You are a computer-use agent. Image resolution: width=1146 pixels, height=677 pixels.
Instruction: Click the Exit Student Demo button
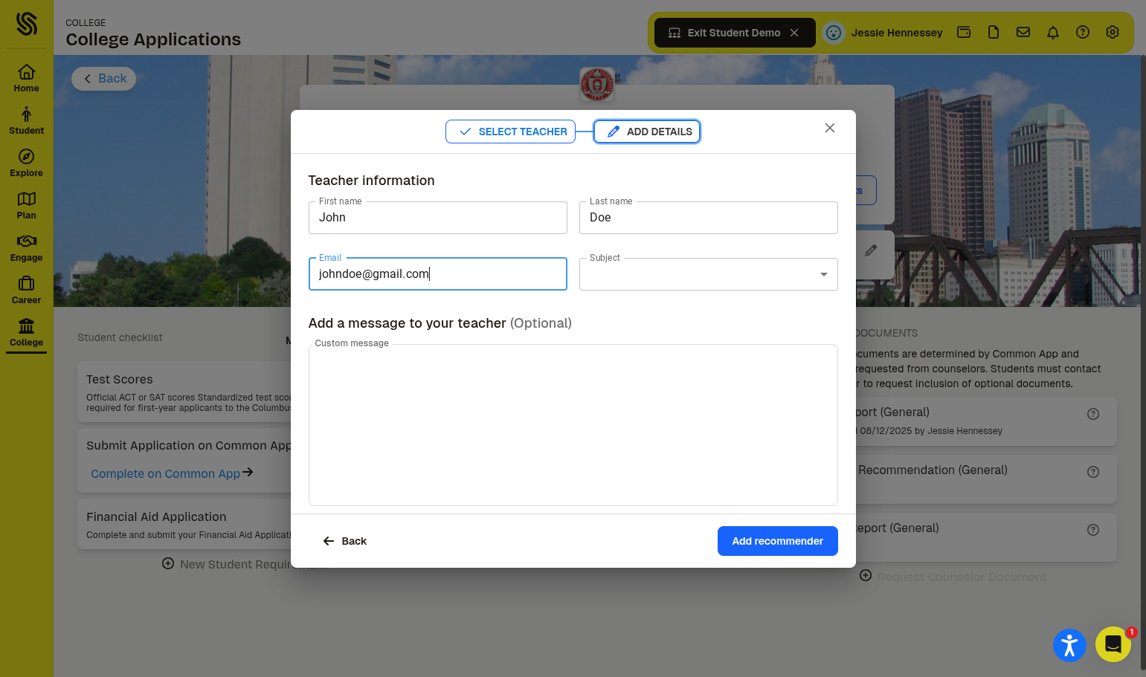click(x=735, y=33)
